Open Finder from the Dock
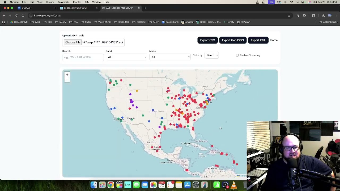This screenshot has height=191, width=340. click(x=94, y=185)
